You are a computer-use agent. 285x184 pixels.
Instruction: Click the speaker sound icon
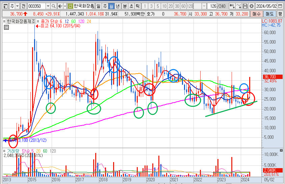[60, 6]
